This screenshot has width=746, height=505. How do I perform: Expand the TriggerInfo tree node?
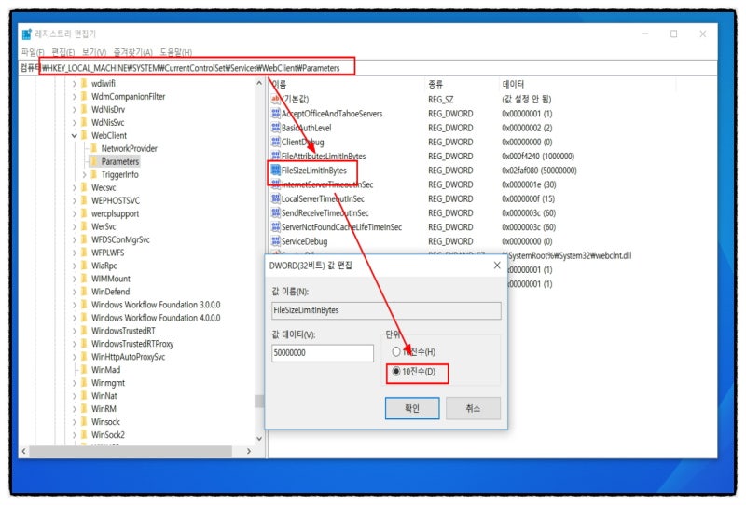[x=84, y=175]
